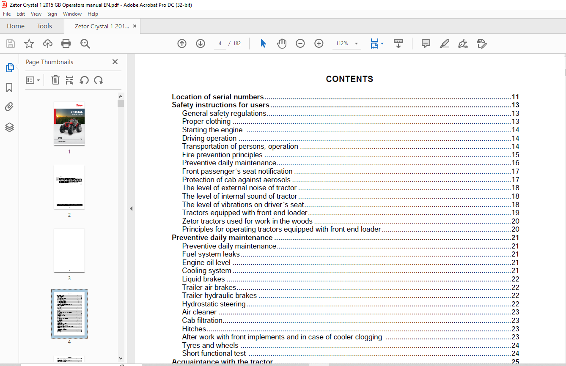Open the File menu

[7, 14]
